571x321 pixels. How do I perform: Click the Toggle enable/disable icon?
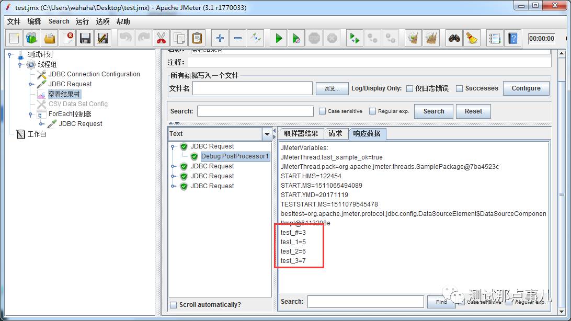click(x=256, y=38)
